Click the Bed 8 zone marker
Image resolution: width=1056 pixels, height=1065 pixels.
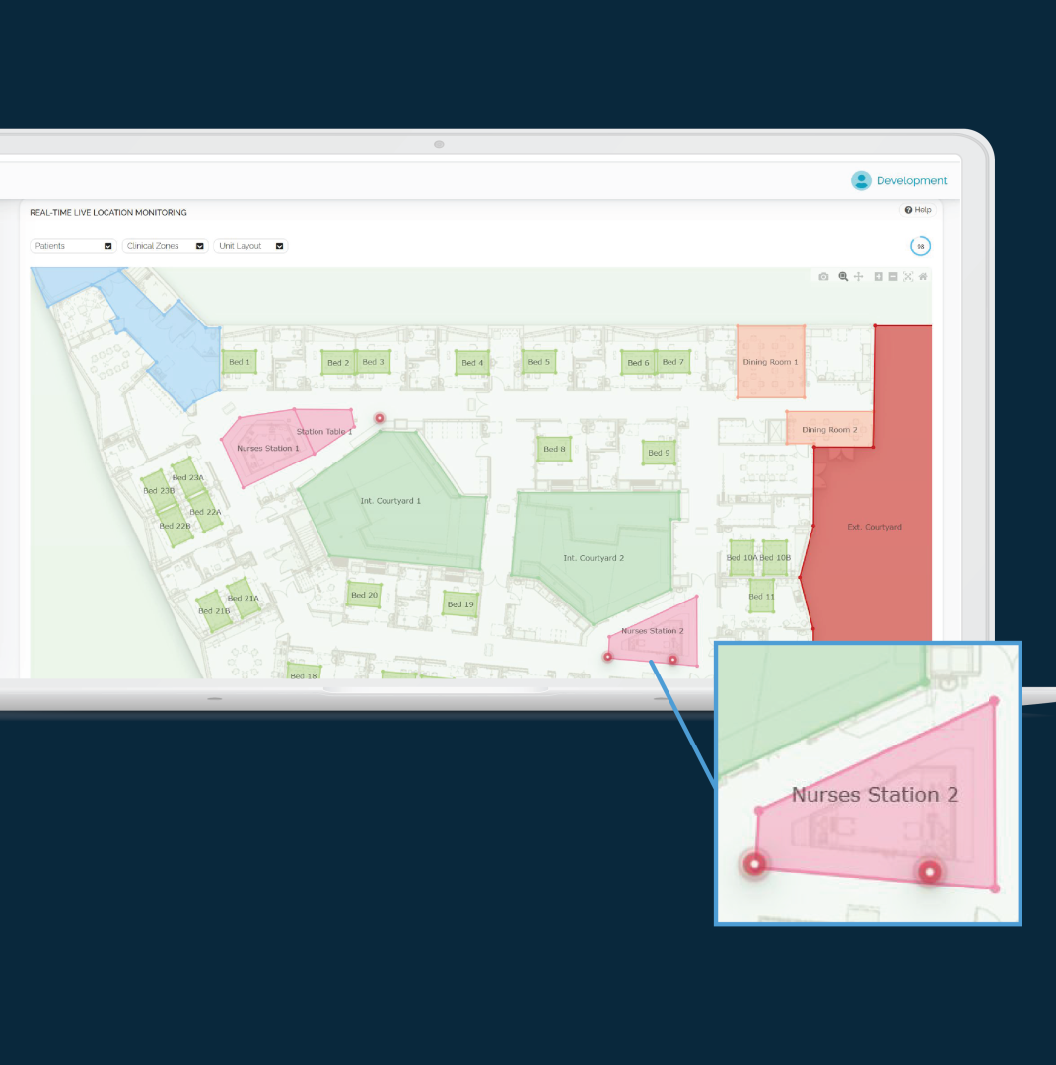[554, 450]
